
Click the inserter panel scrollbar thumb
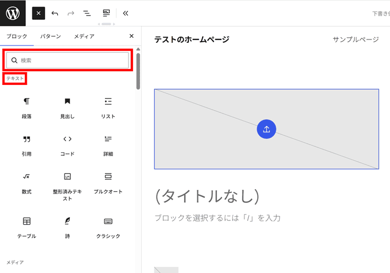138,71
